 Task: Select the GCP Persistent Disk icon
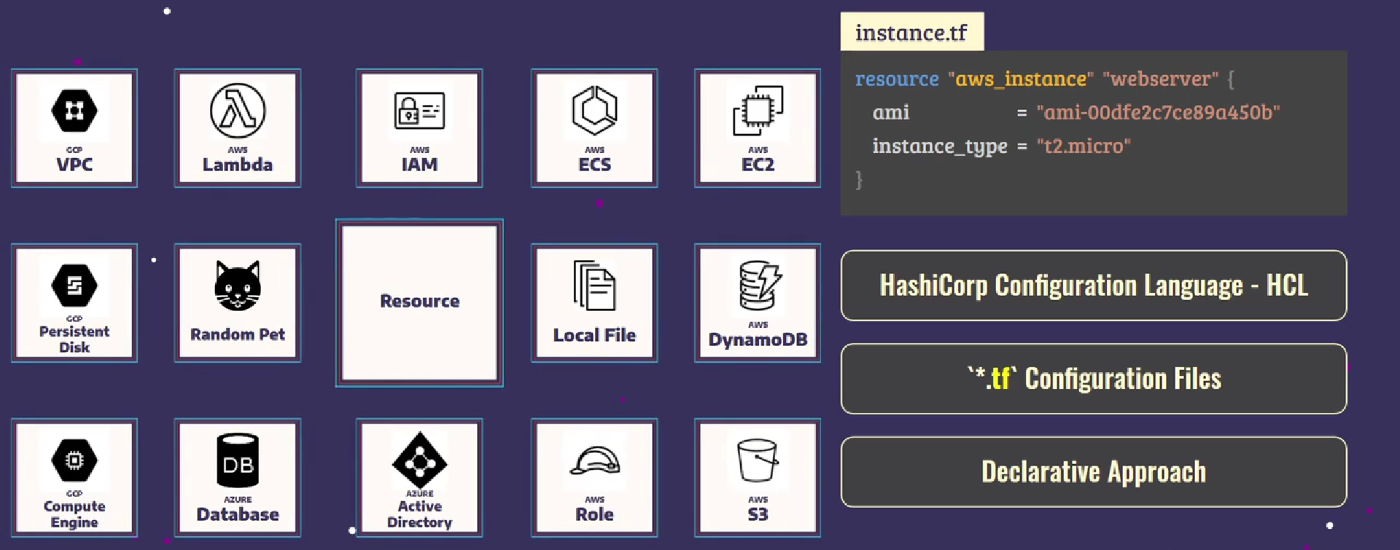pos(74,286)
